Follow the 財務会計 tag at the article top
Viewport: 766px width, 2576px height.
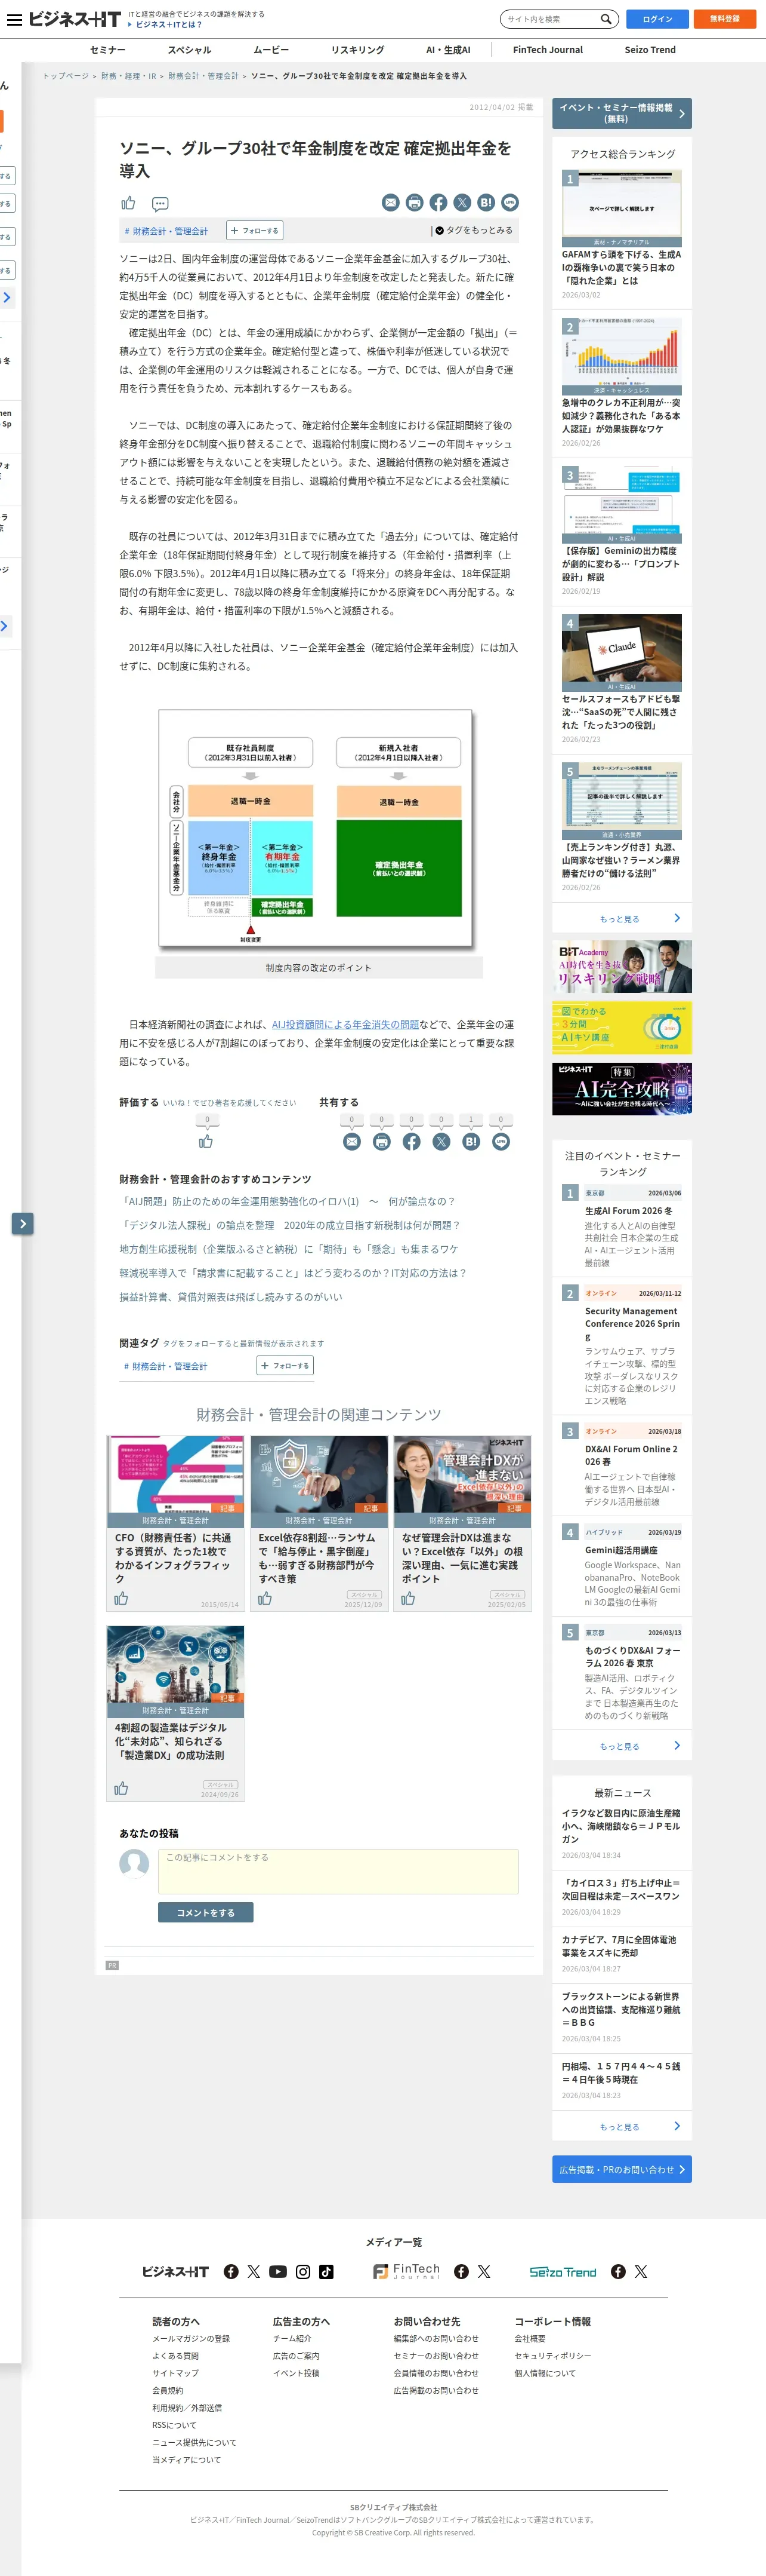[255, 230]
